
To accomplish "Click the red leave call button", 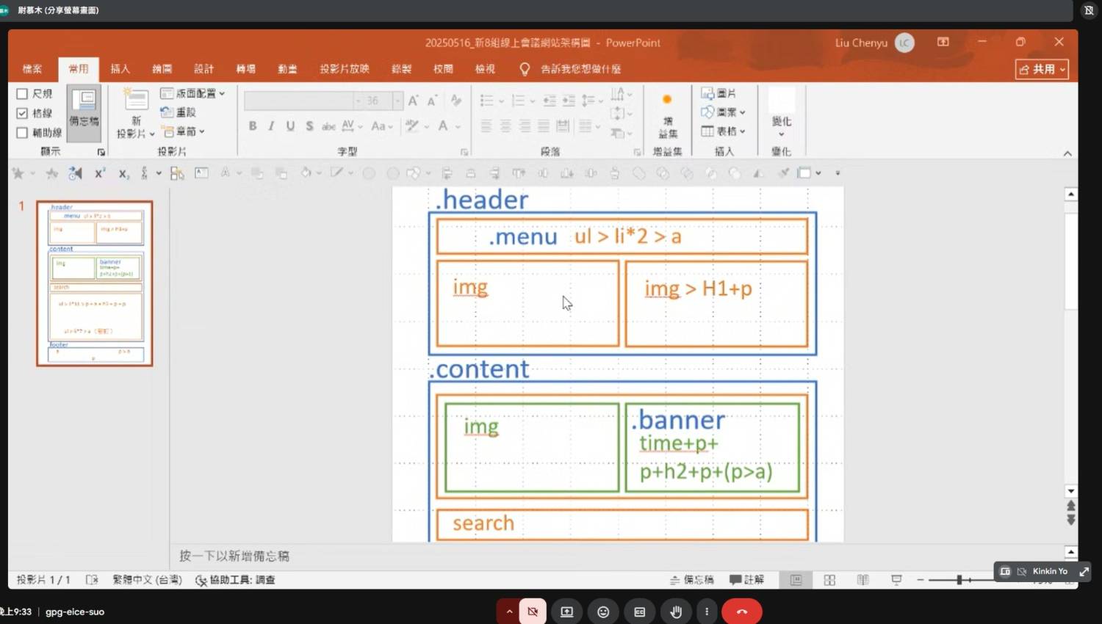I will tap(741, 612).
